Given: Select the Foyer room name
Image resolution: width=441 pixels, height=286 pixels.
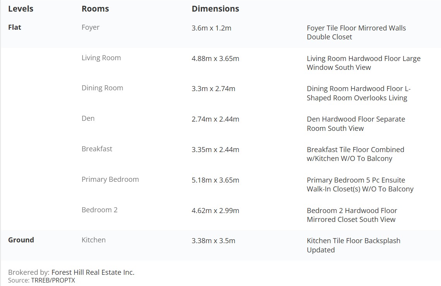Looking at the screenshot, I should click(90, 27).
